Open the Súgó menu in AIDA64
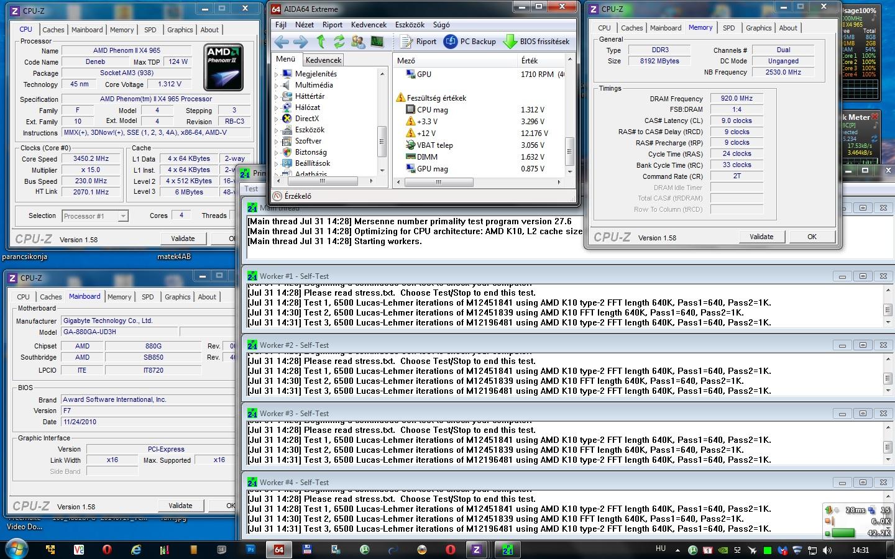 coord(441,25)
